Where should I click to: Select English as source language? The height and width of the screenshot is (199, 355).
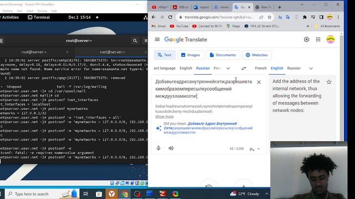click(186, 68)
